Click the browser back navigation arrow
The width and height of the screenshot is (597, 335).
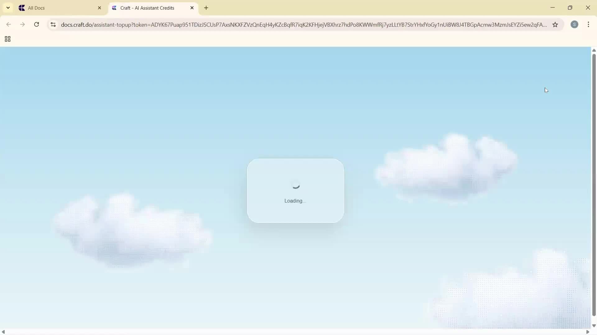tap(8, 25)
